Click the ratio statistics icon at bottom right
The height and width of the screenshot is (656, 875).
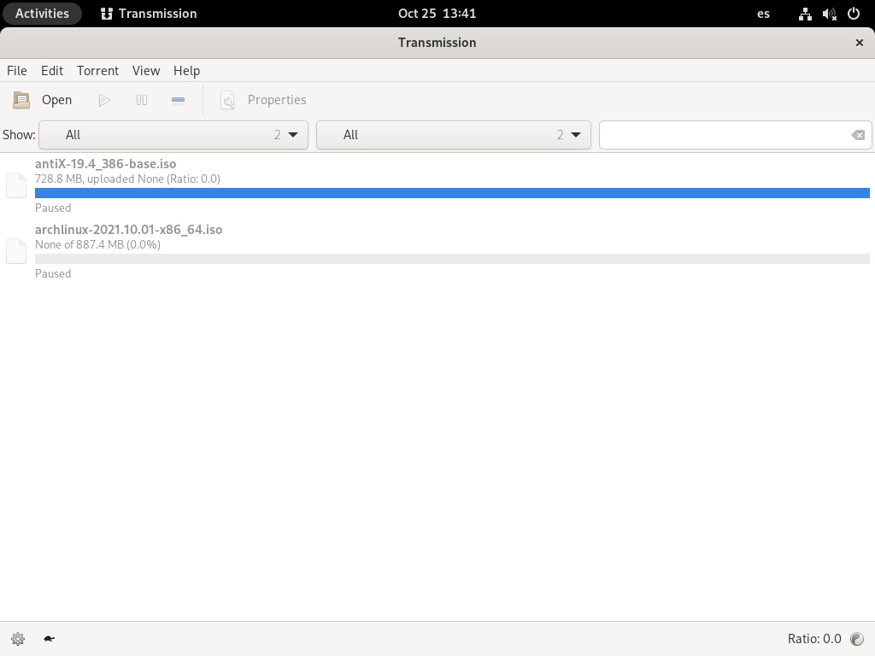pos(856,639)
